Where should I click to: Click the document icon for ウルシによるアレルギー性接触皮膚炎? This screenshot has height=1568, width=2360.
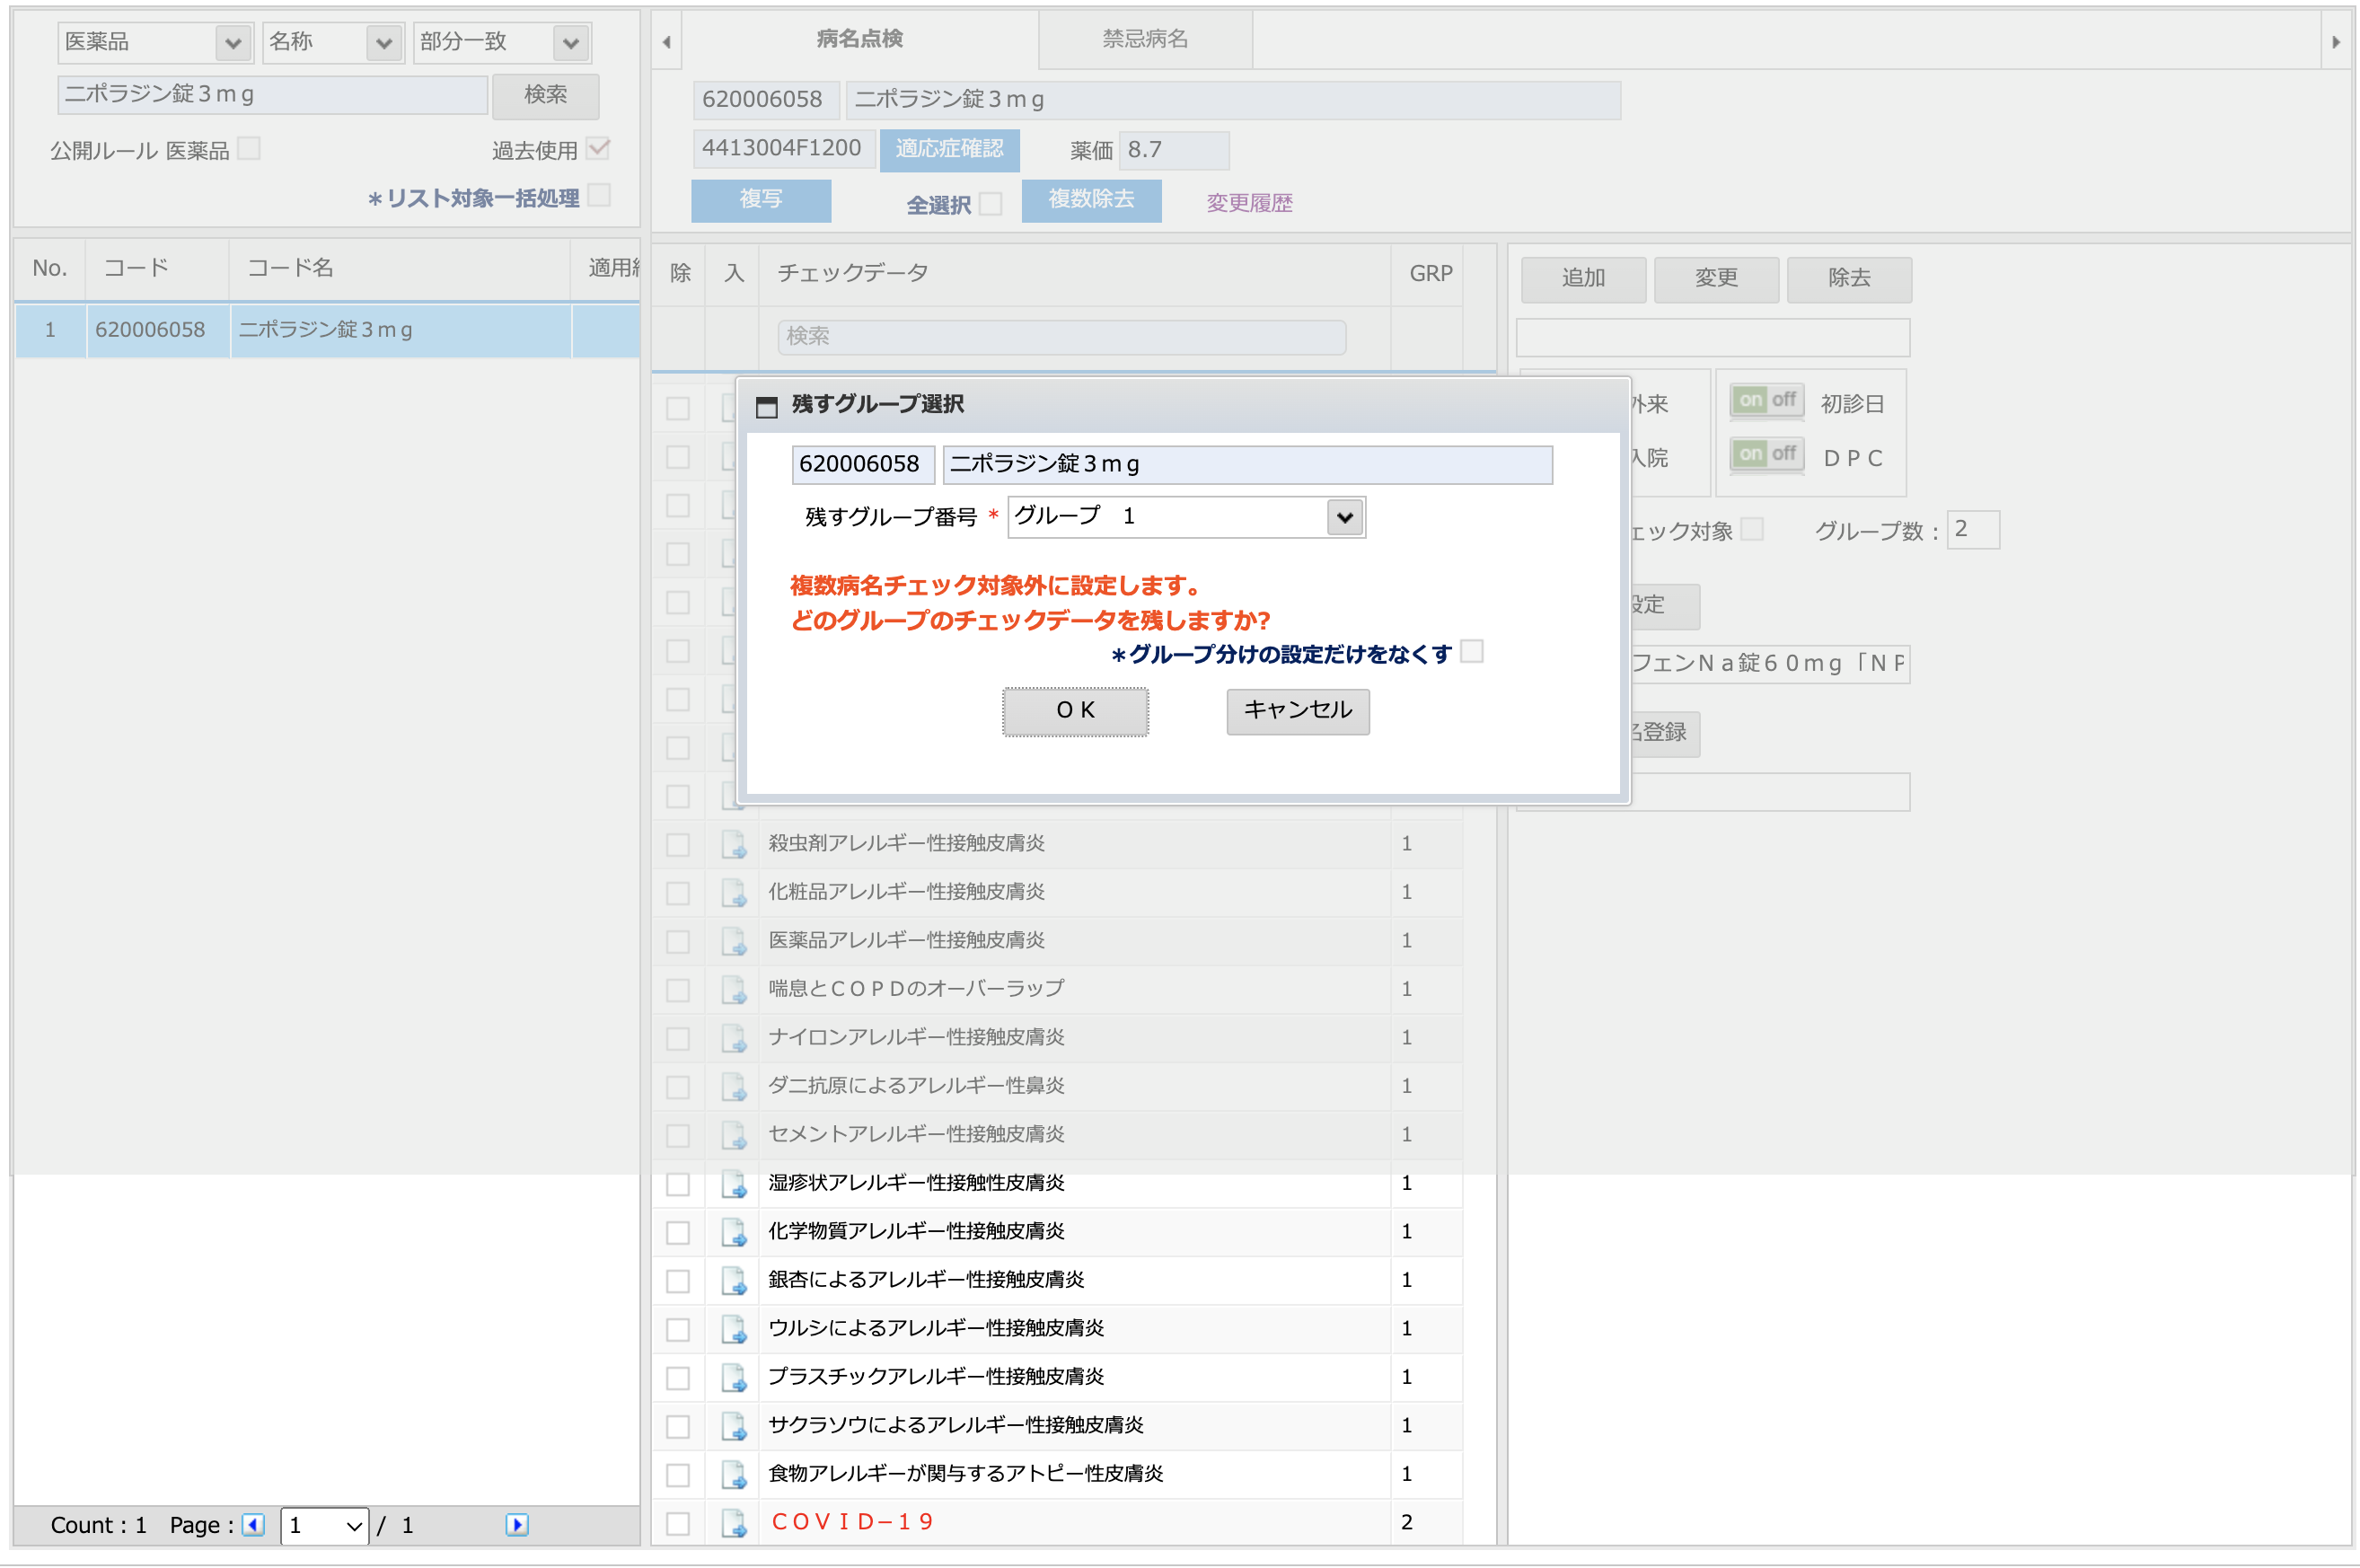click(734, 1329)
